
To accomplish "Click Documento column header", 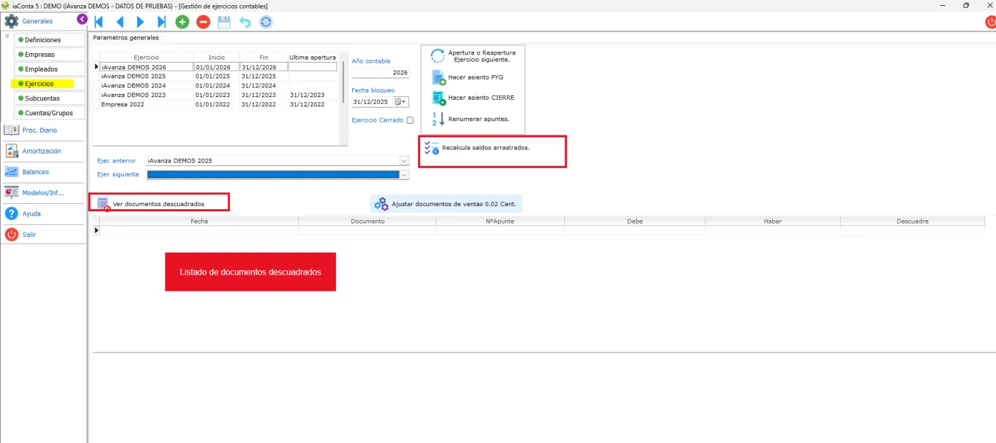I will [x=368, y=221].
